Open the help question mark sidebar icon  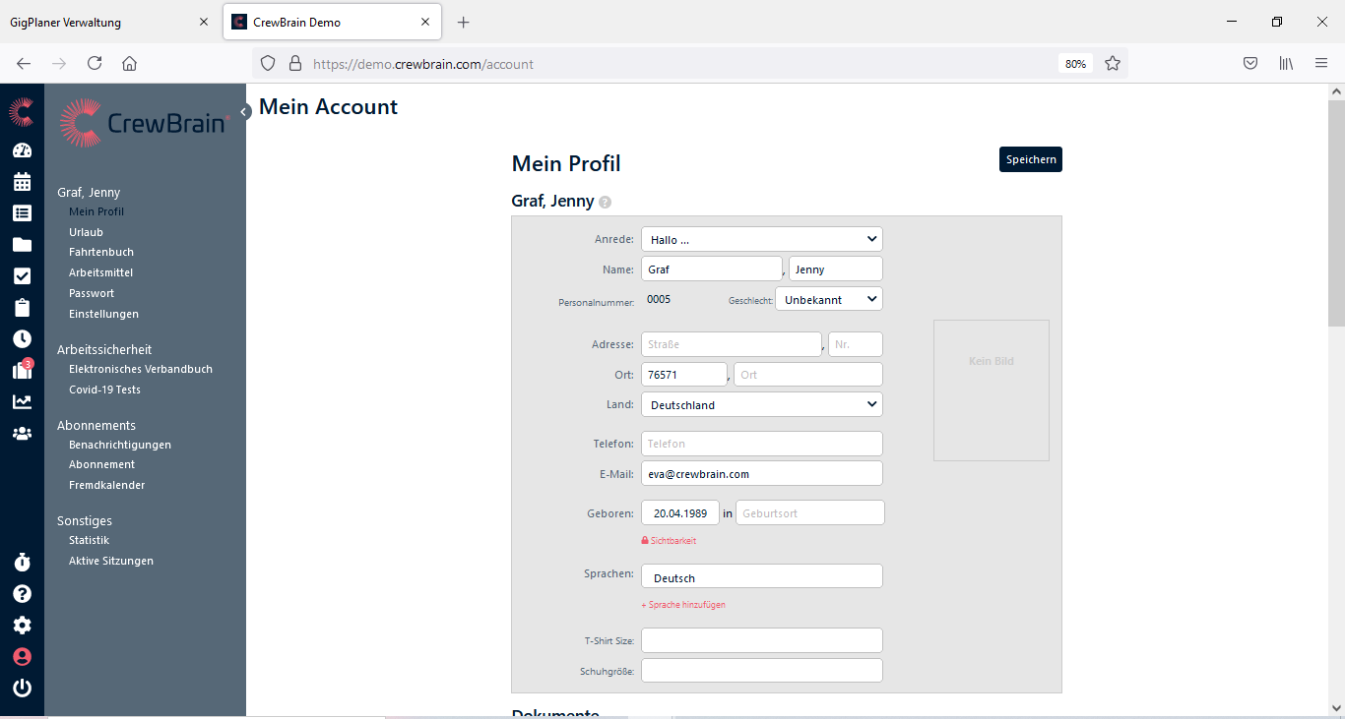tap(22, 594)
